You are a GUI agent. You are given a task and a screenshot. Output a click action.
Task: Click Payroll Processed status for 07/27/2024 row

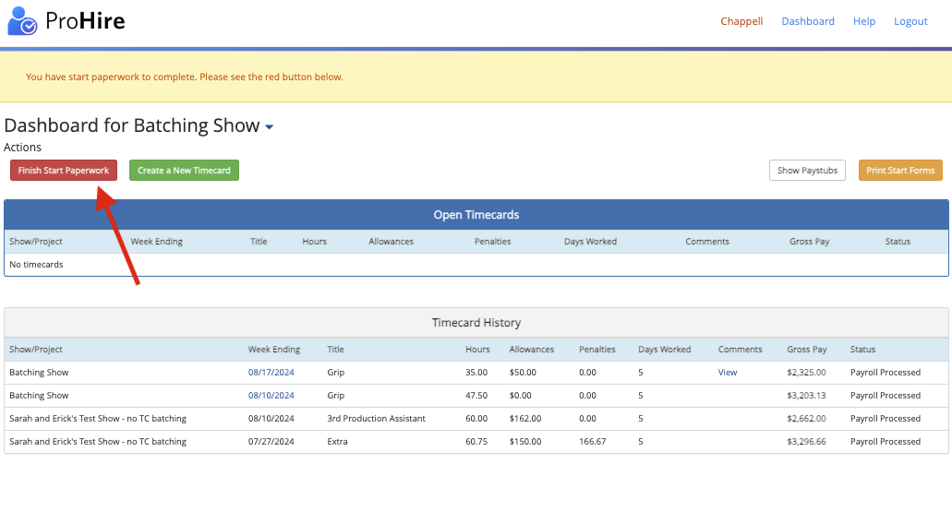886,441
